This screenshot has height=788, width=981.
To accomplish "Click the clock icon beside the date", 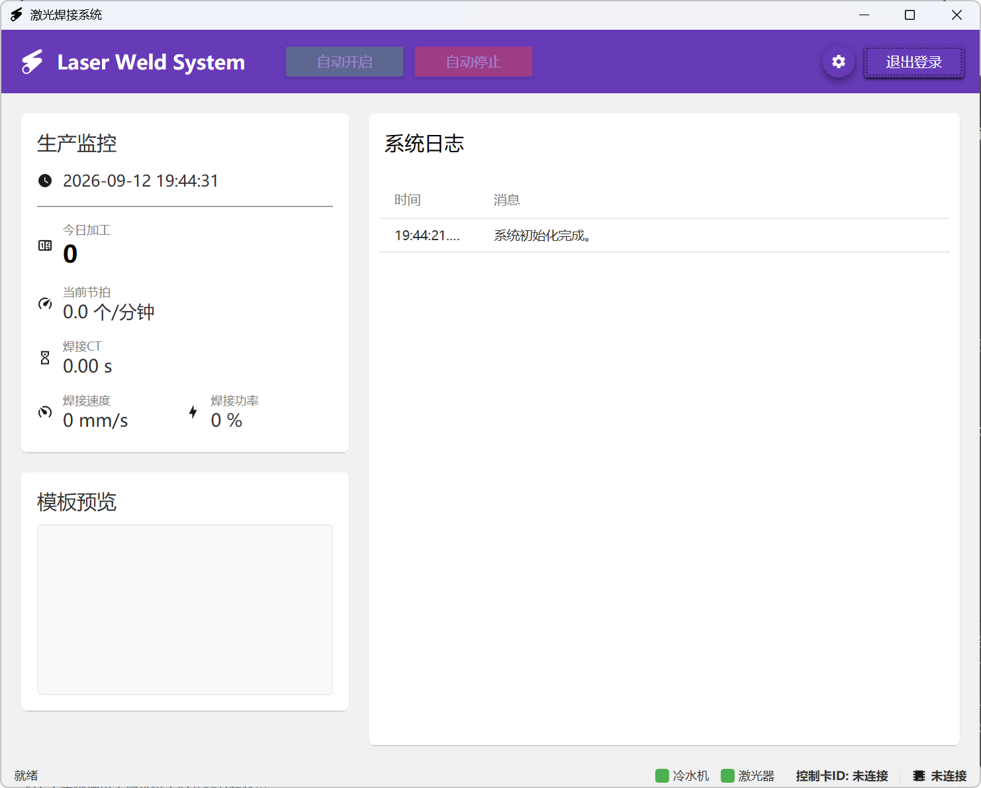I will pos(45,181).
